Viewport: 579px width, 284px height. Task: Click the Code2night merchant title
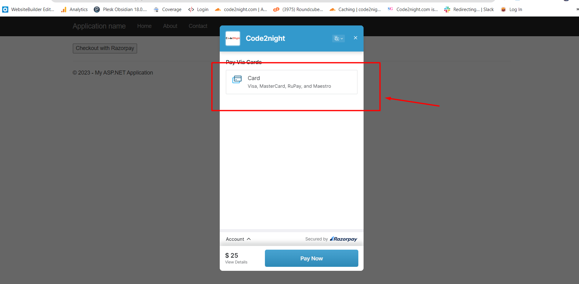[x=265, y=38]
